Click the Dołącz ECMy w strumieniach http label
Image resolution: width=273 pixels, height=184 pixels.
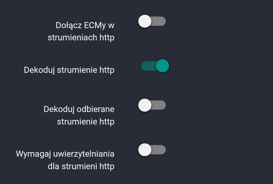click(x=81, y=31)
